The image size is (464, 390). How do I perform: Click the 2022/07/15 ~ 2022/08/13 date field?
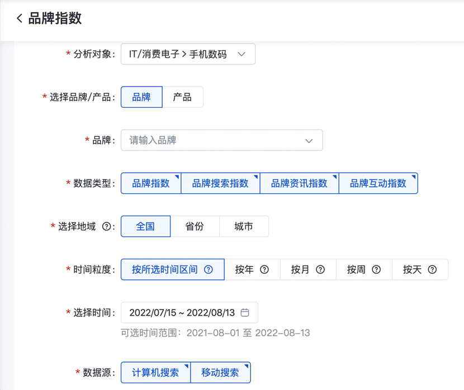tap(182, 313)
